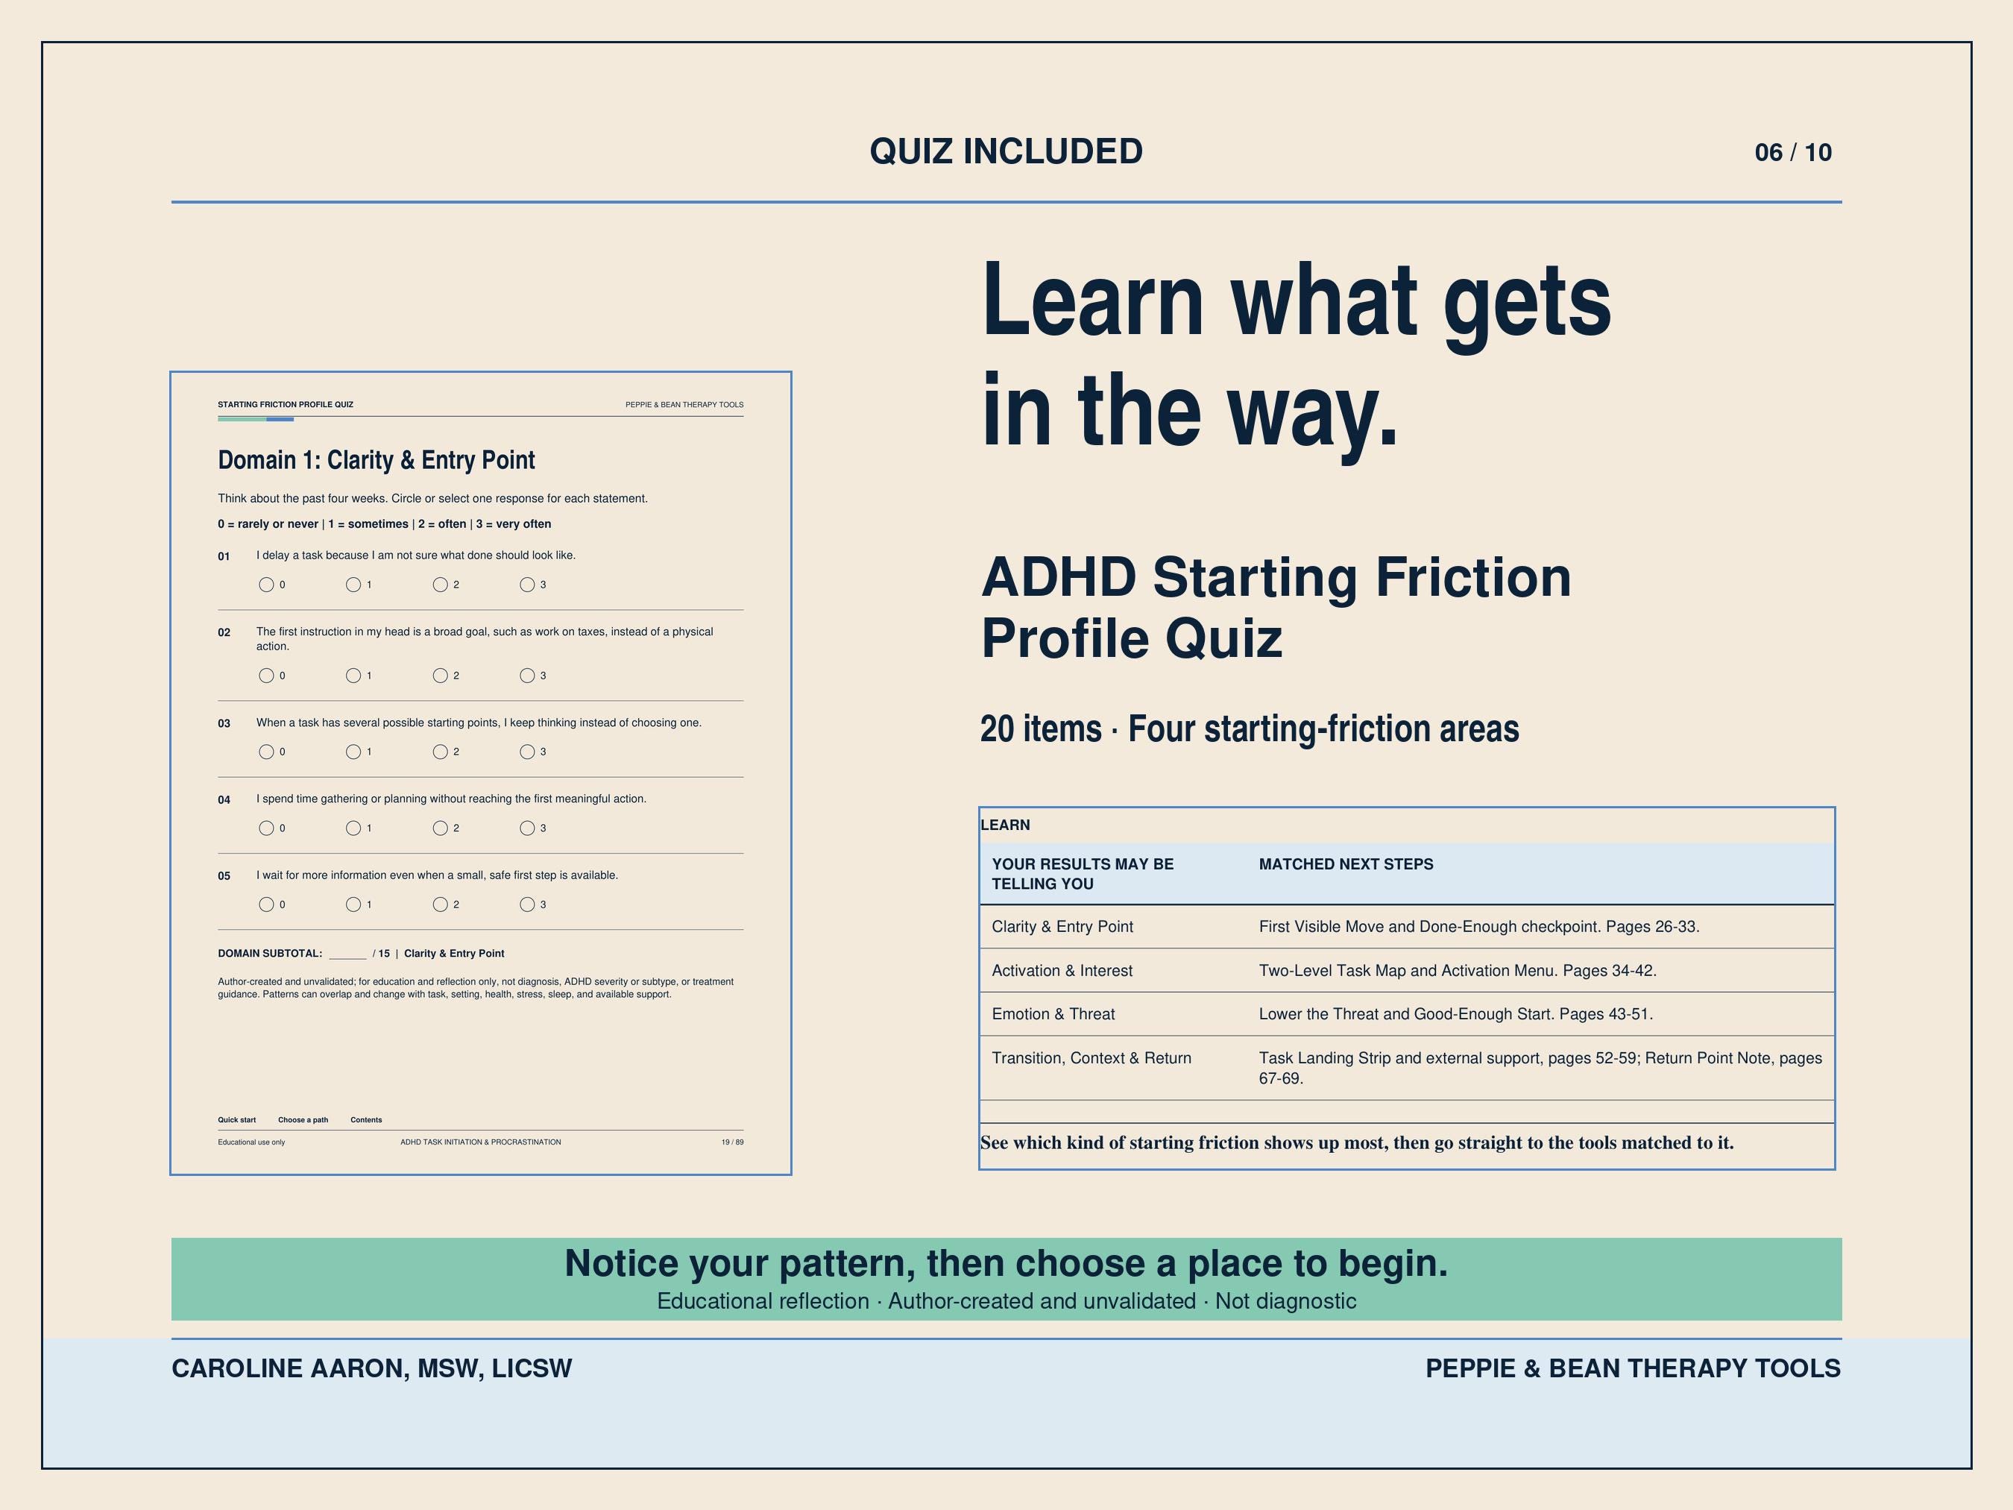Viewport: 2013px width, 1510px height.
Task: Click the quiz page preview thumbnail heading
Action: 376,461
